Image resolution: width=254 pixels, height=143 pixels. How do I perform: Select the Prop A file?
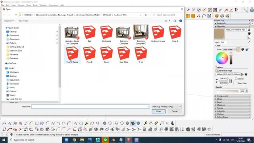tap(175, 34)
